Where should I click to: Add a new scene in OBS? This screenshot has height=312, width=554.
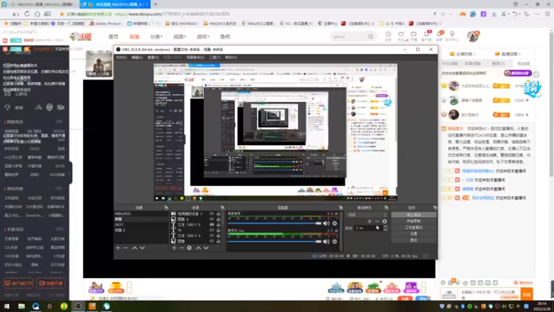pos(118,248)
